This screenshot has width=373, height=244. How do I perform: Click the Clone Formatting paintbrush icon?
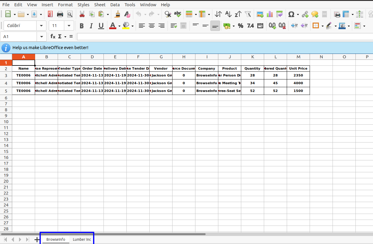[x=118, y=14]
